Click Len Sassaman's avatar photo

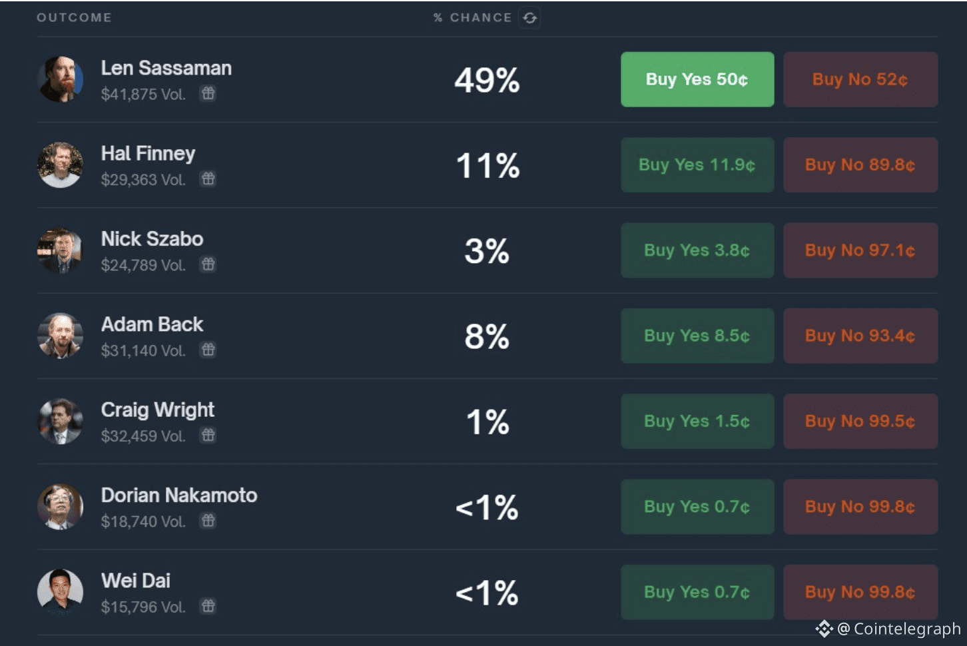pos(60,79)
